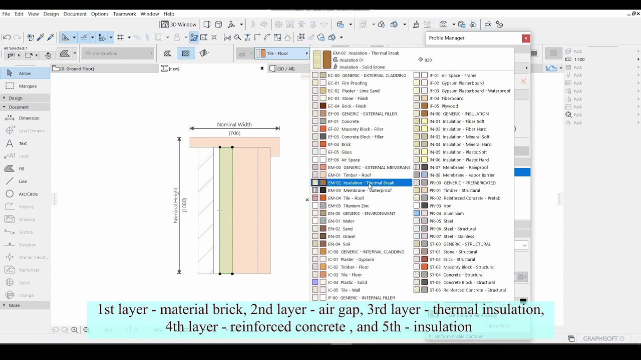Expand the 1:100 scale flyout arrow
The image size is (641, 360).
(638, 59)
